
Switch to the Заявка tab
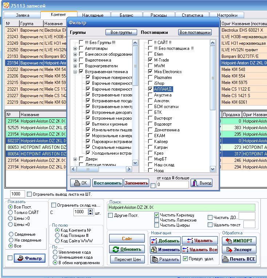click(x=23, y=15)
